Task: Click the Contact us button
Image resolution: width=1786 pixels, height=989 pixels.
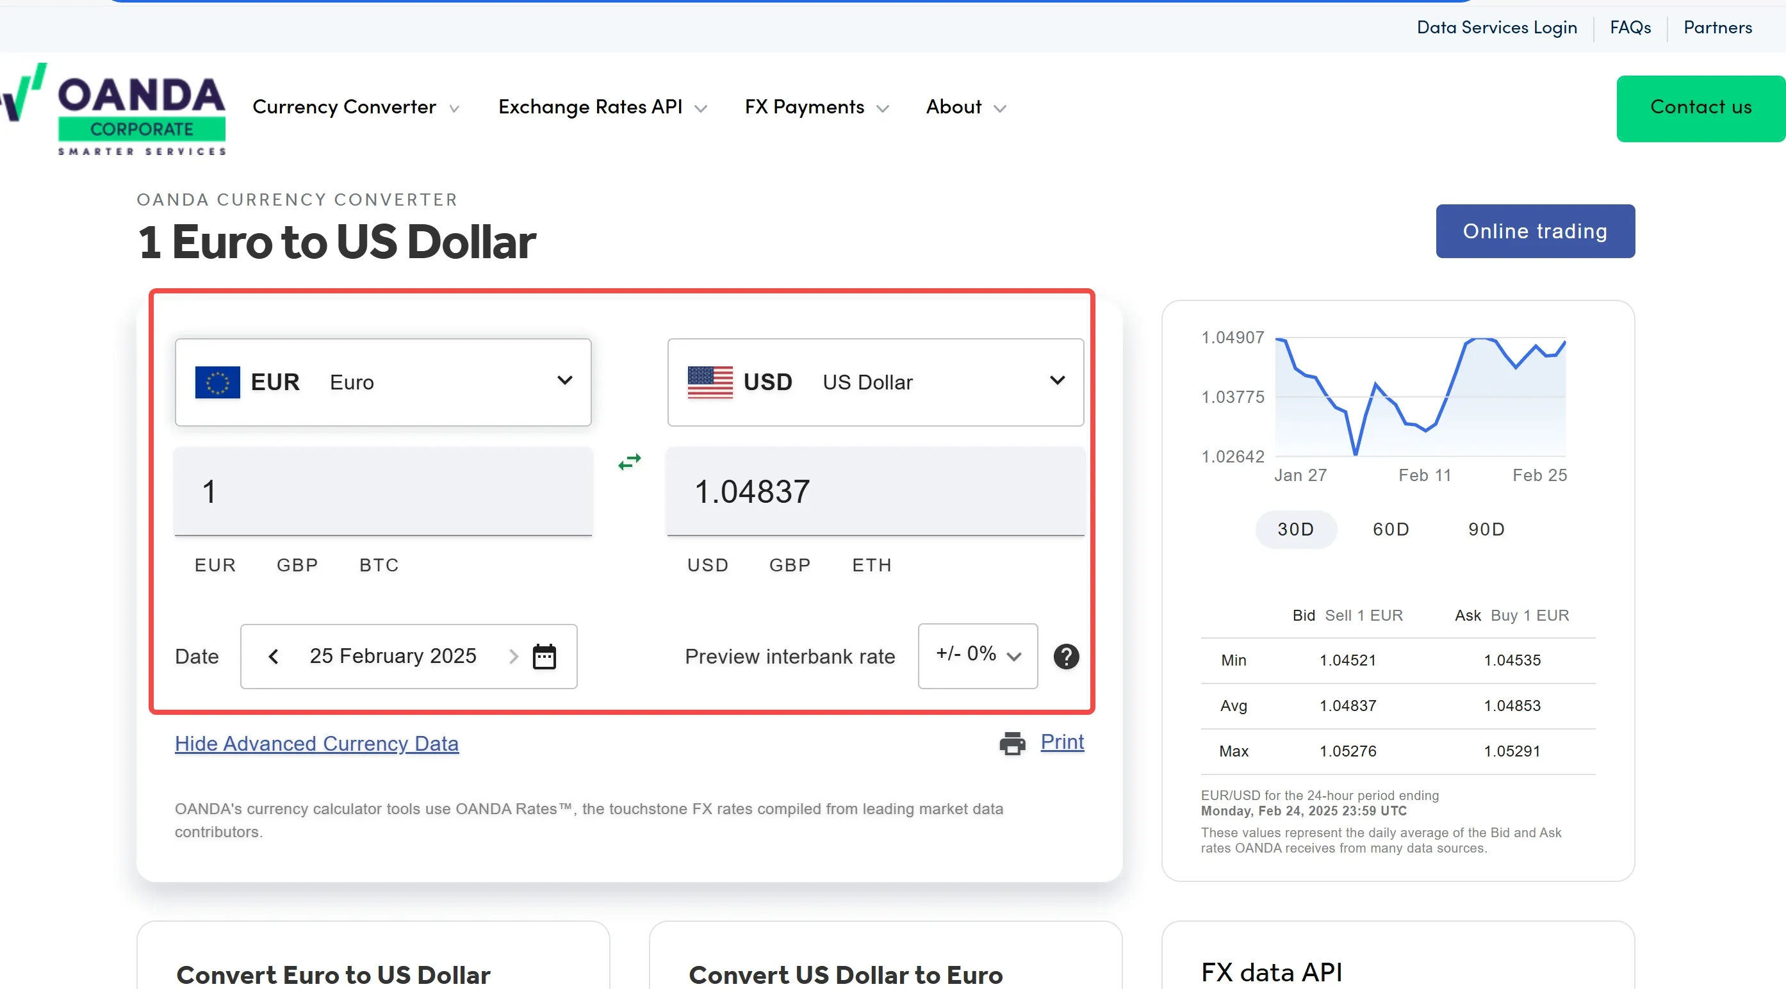Action: click(x=1701, y=108)
